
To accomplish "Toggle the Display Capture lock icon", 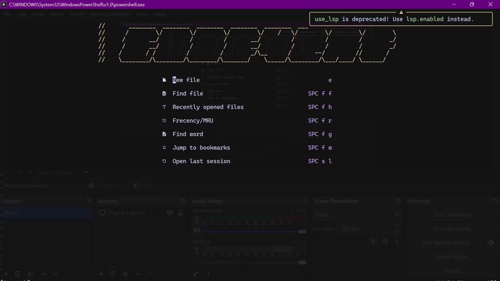I will [180, 213].
